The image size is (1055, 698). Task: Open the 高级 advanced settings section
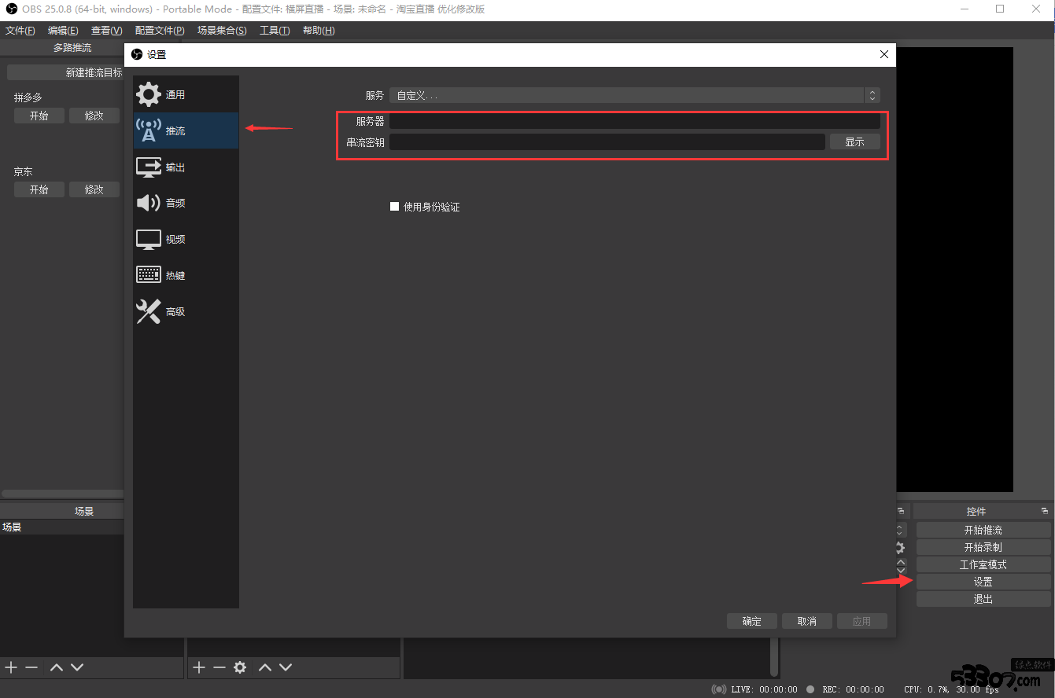[186, 311]
